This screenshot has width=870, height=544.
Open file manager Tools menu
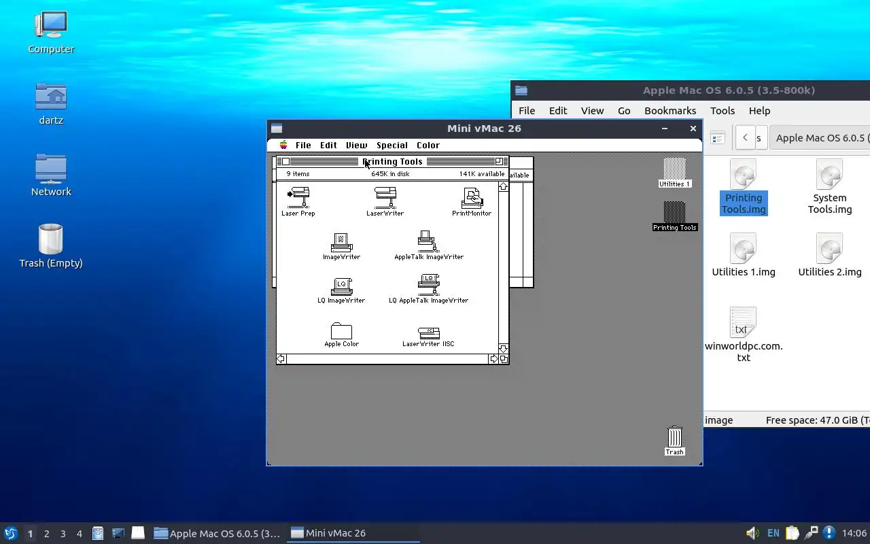(x=723, y=110)
